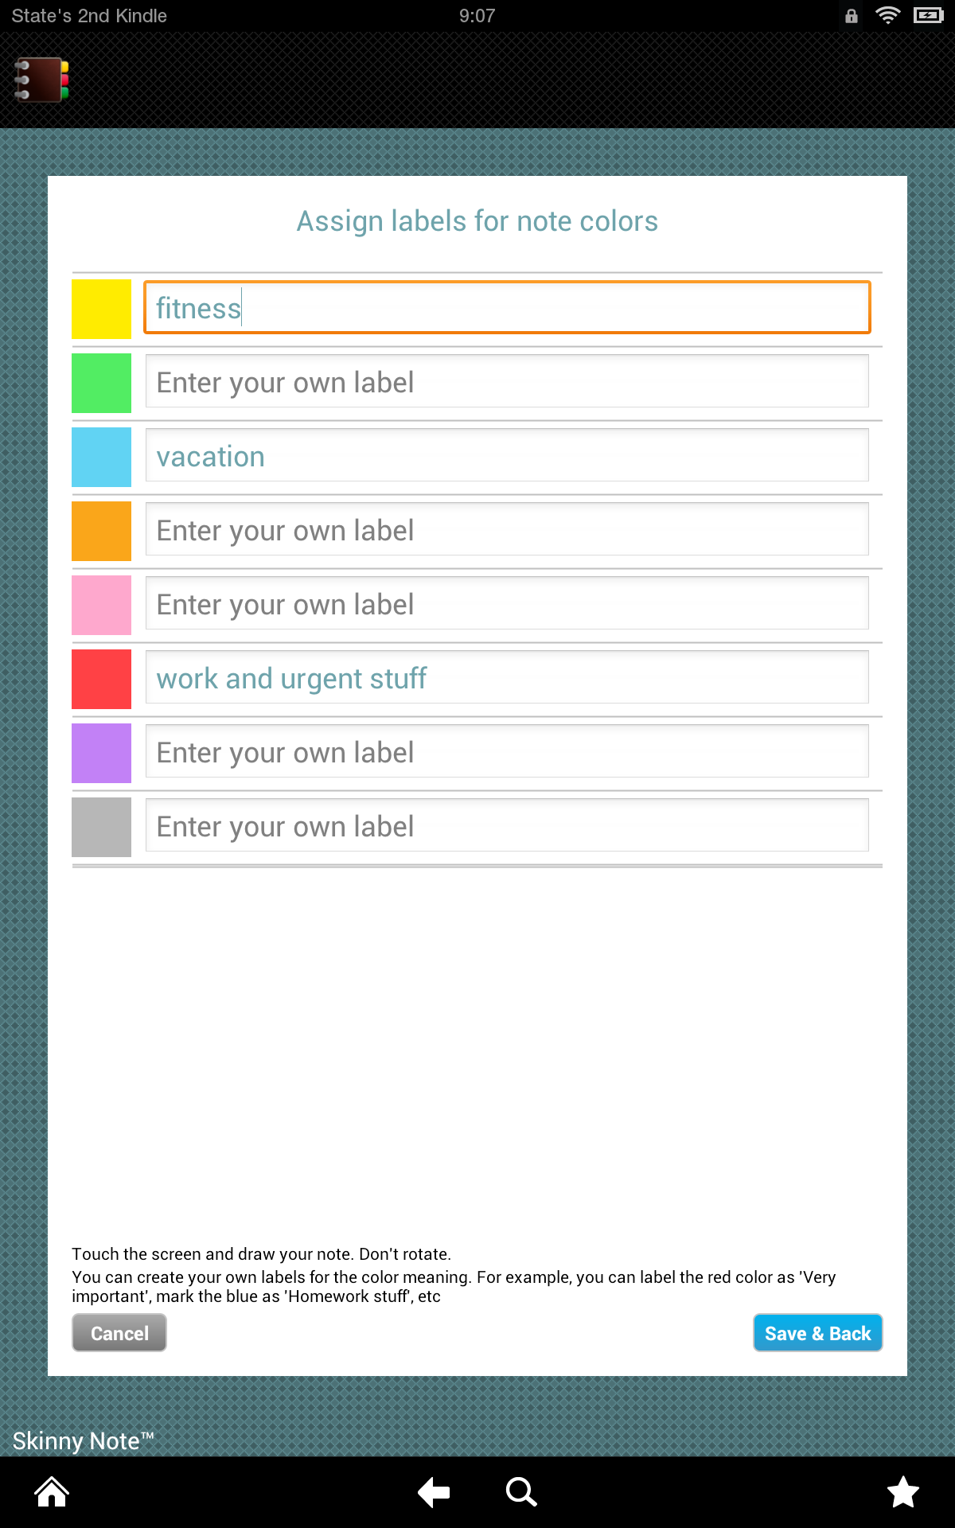Tap the Home icon in bottom bar

click(50, 1492)
